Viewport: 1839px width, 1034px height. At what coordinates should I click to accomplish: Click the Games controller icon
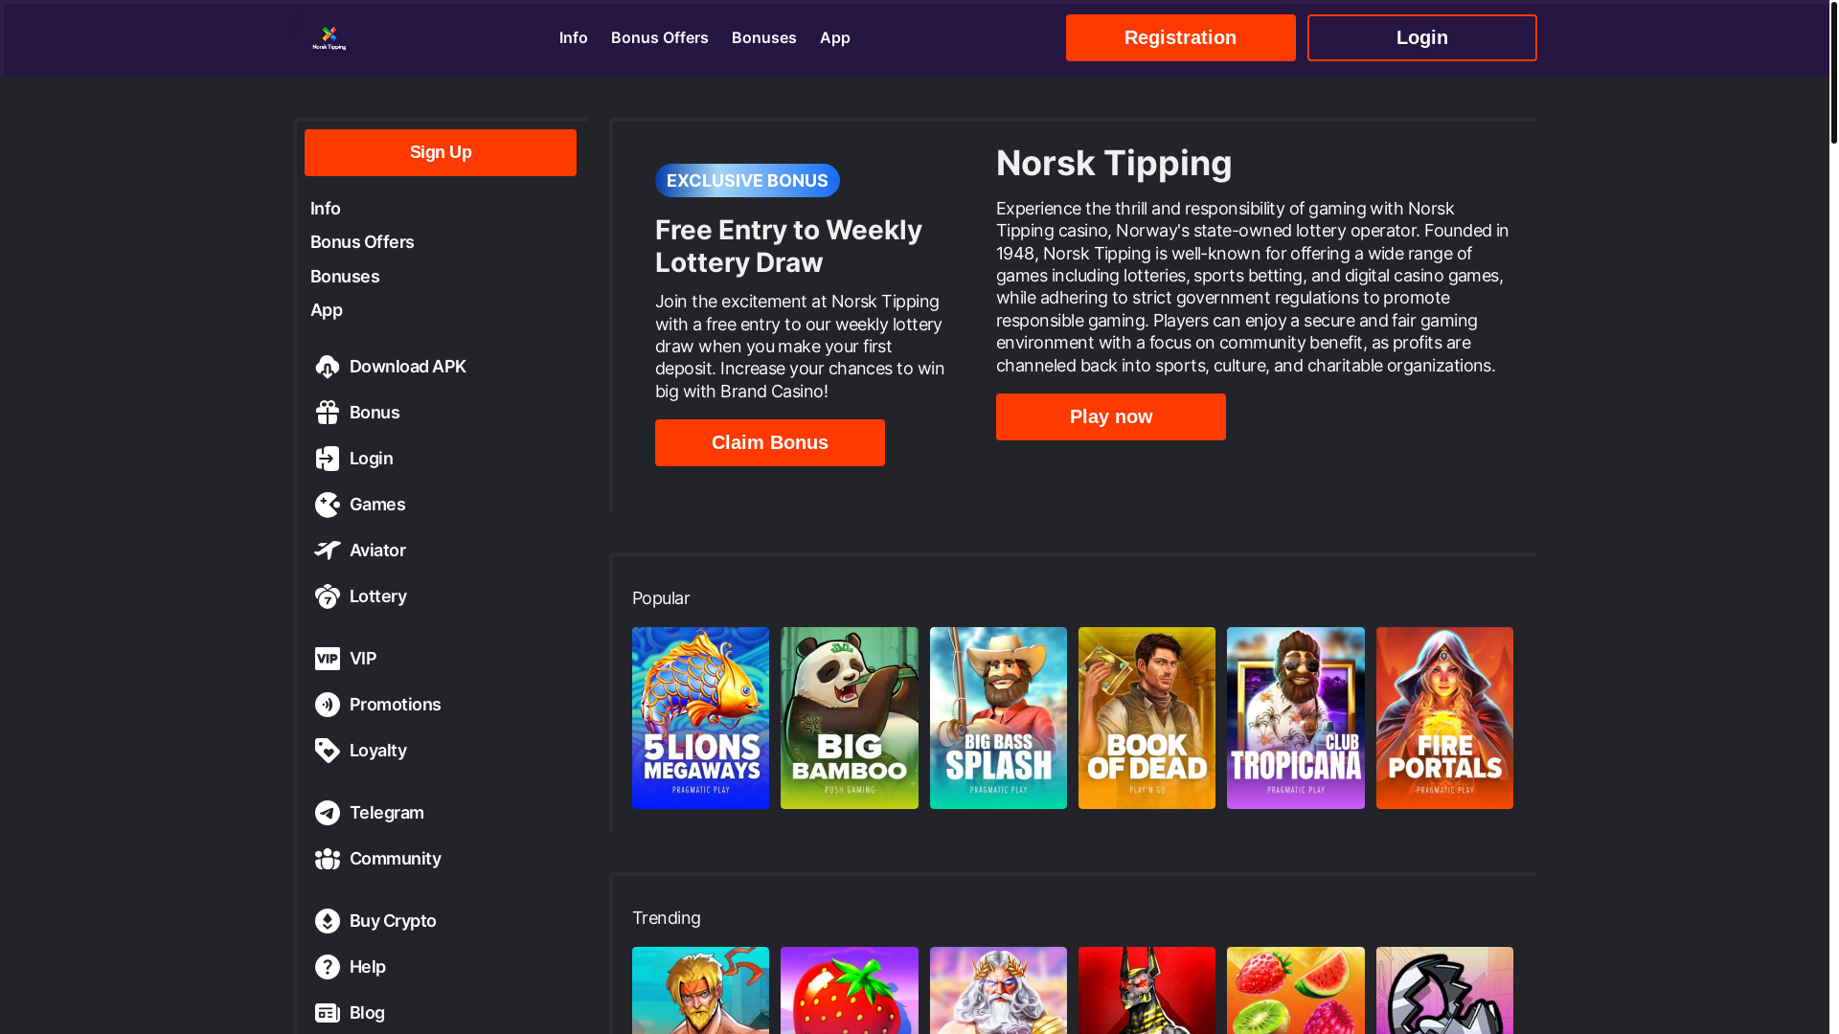coord(328,505)
